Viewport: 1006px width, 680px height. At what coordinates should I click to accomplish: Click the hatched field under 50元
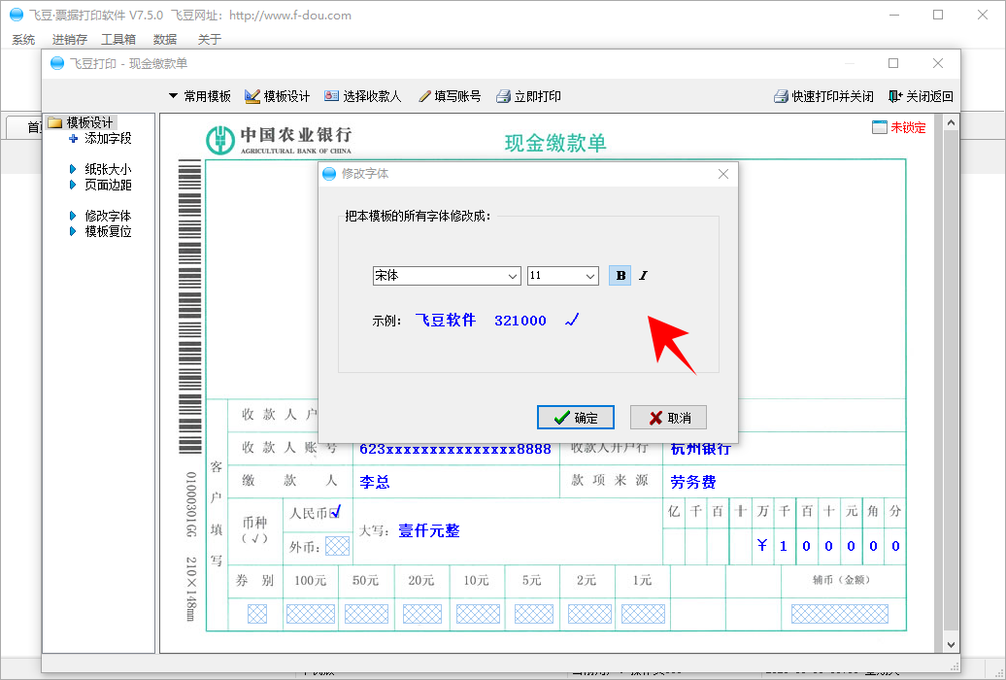(x=366, y=614)
